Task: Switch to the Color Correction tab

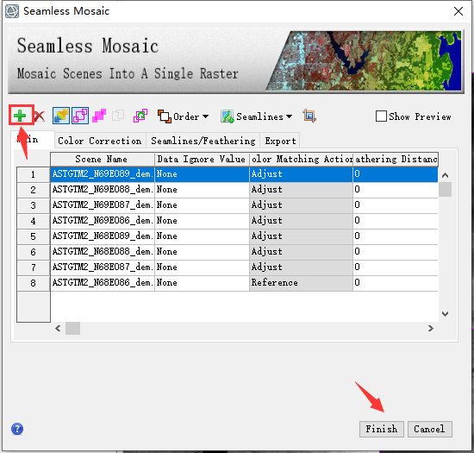Action: [100, 141]
